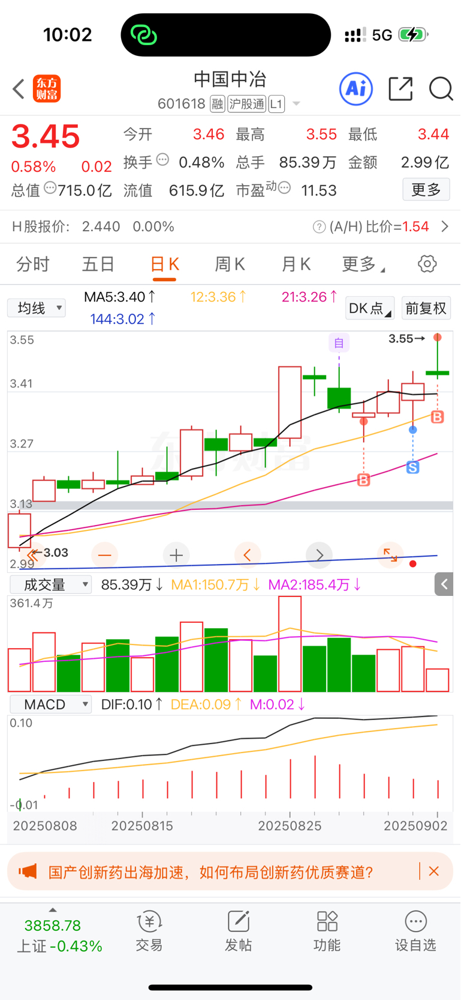Open the innovative drug promo banner
The image size is (461, 1000).
coord(230,871)
